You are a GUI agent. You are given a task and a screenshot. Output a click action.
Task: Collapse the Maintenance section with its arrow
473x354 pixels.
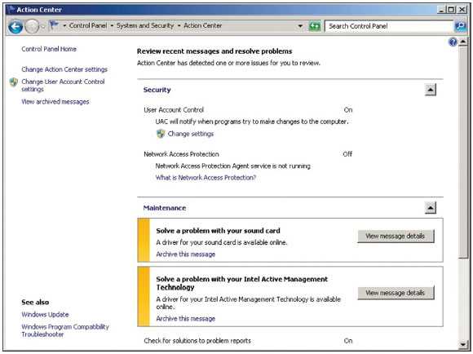[431, 208]
